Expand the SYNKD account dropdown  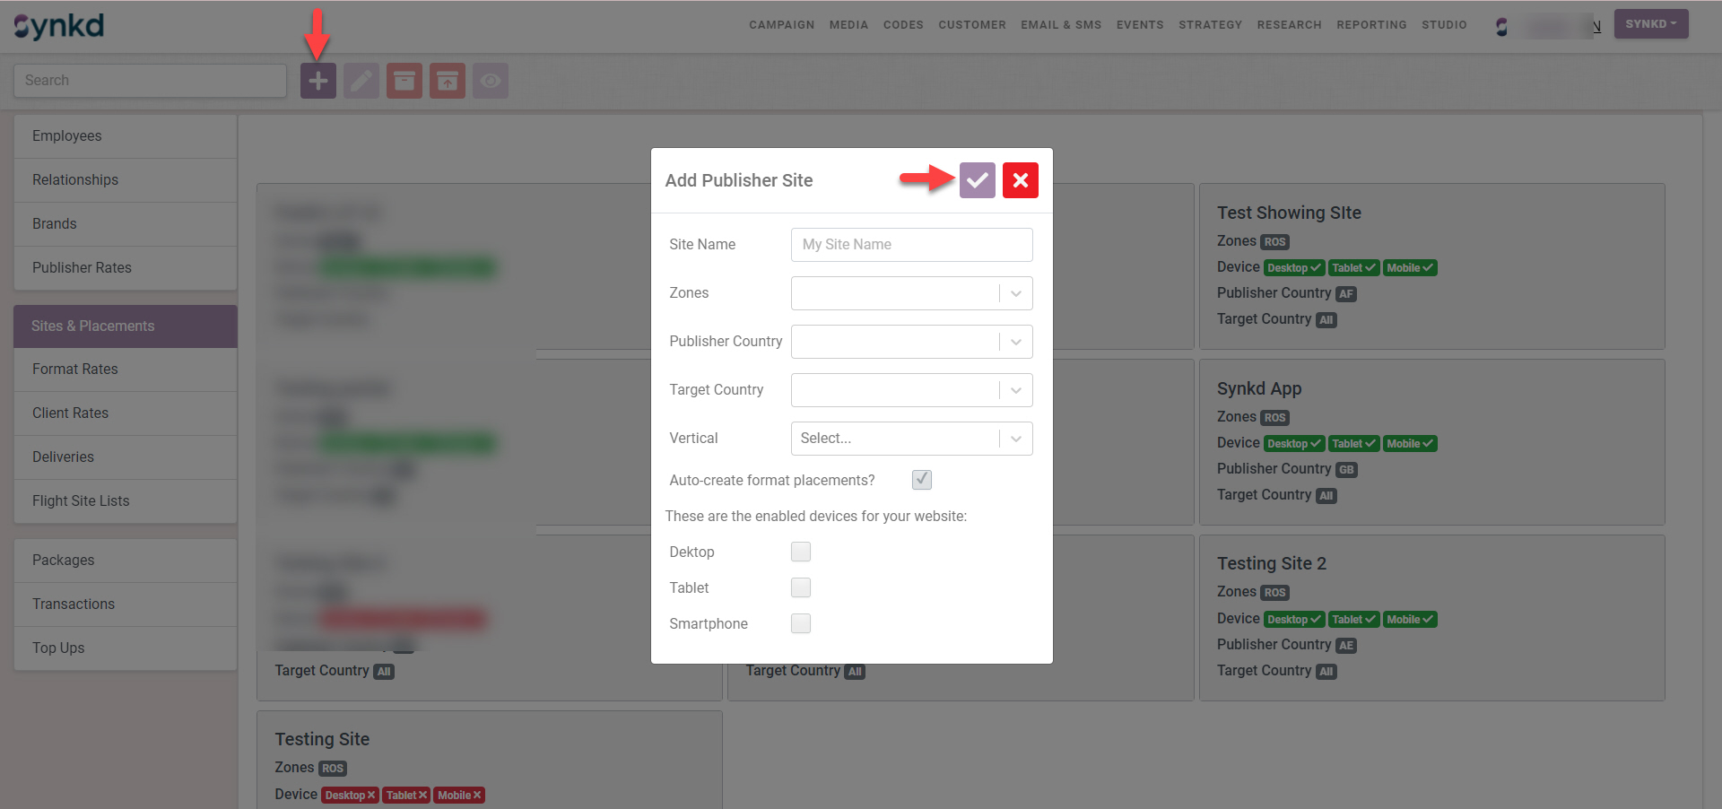[1650, 23]
